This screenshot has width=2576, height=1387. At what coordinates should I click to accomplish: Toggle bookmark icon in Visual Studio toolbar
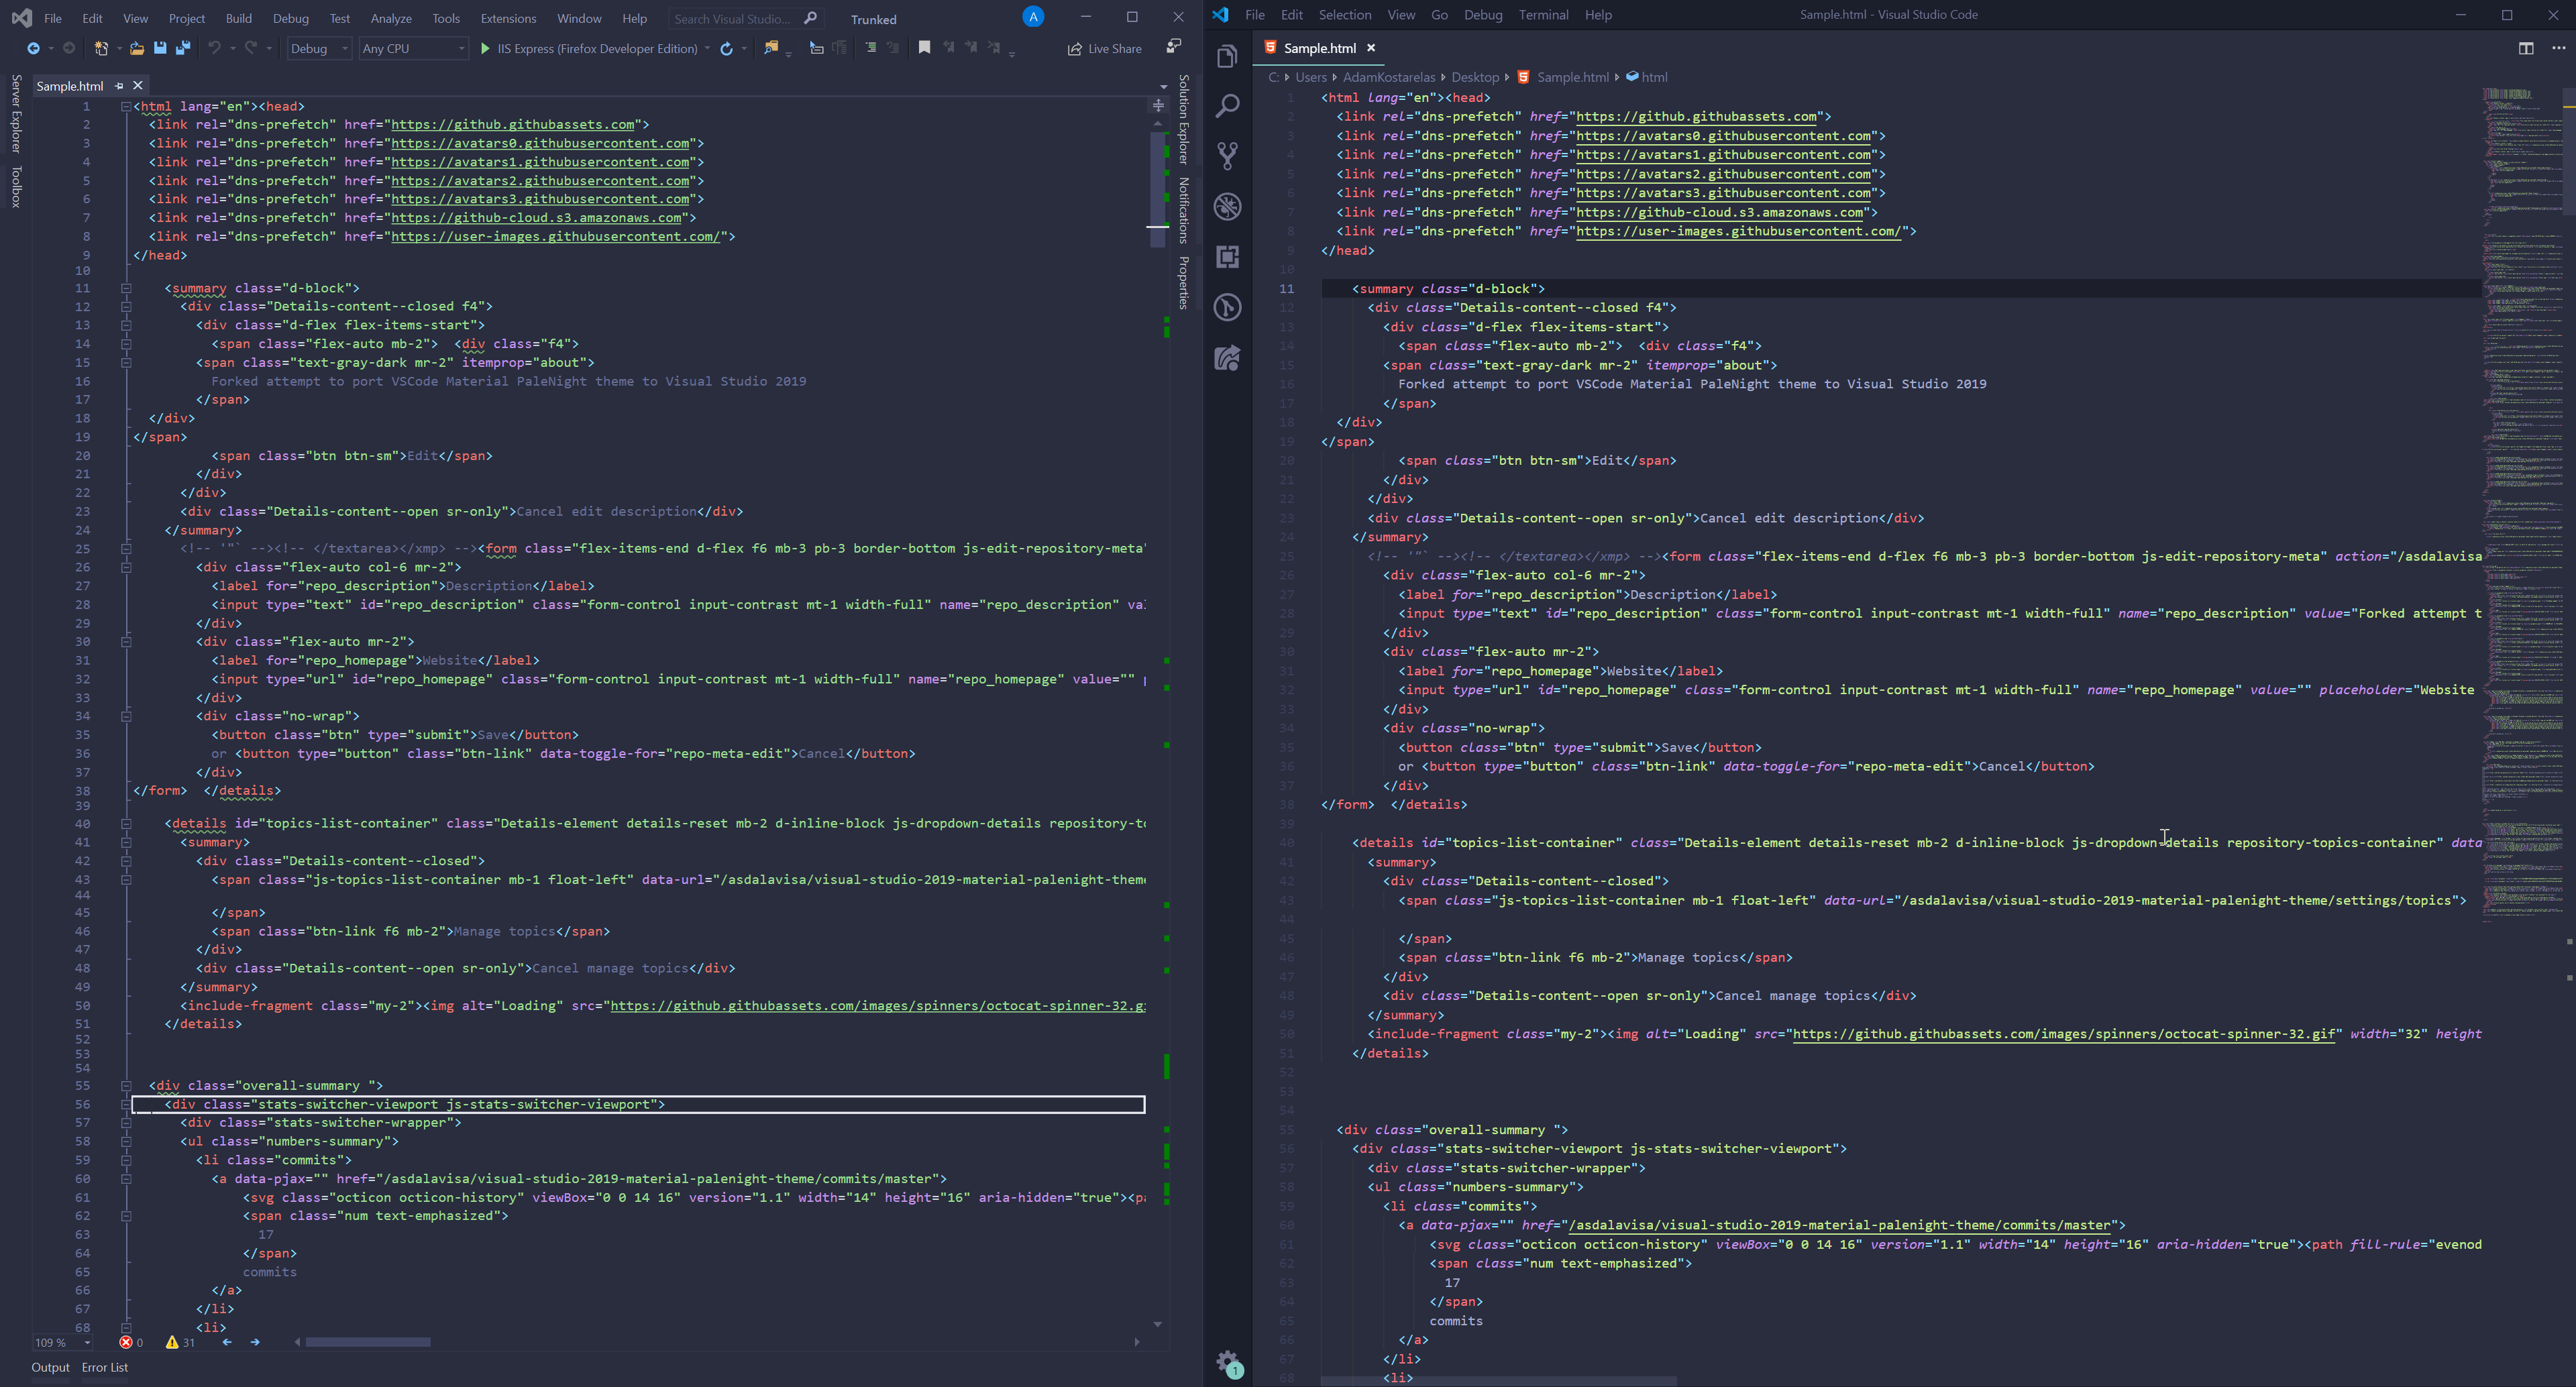click(924, 48)
